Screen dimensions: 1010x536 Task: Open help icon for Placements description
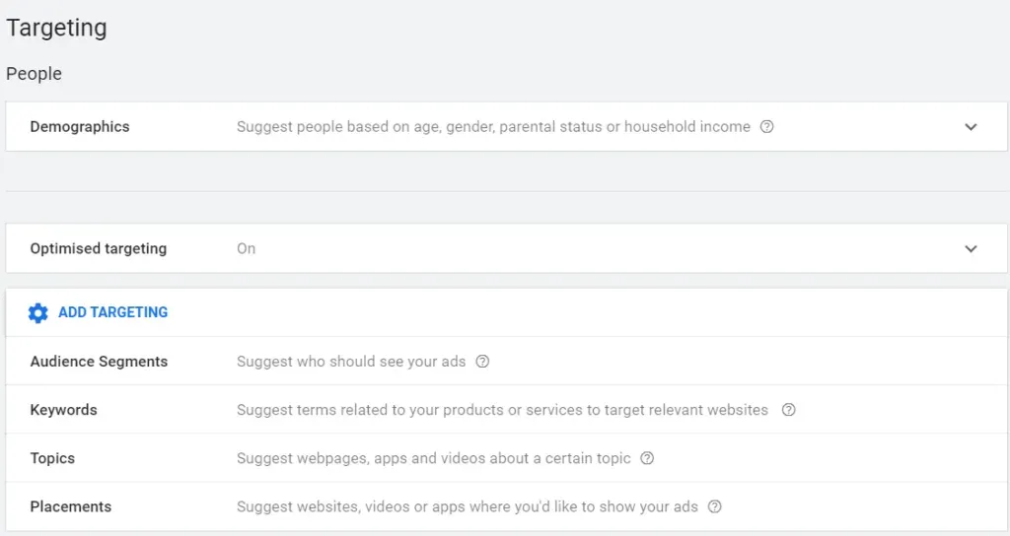pos(714,506)
